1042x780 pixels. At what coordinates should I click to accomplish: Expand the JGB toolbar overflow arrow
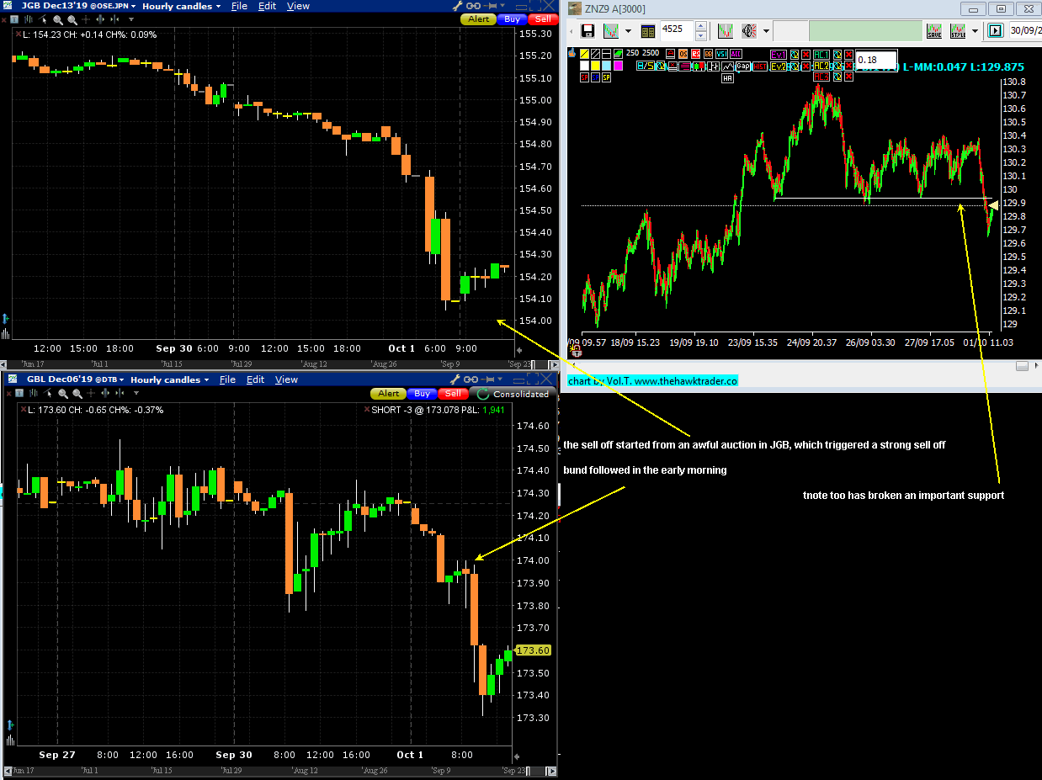[x=131, y=19]
